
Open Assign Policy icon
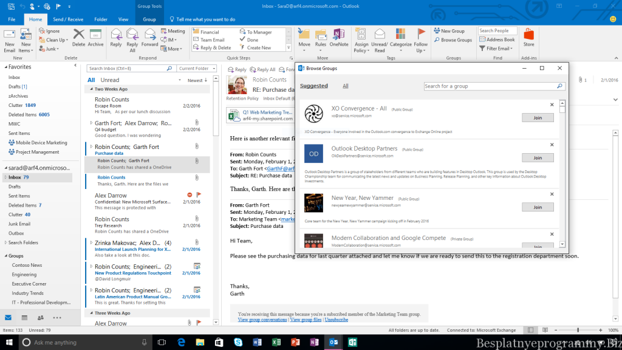pyautogui.click(x=361, y=41)
